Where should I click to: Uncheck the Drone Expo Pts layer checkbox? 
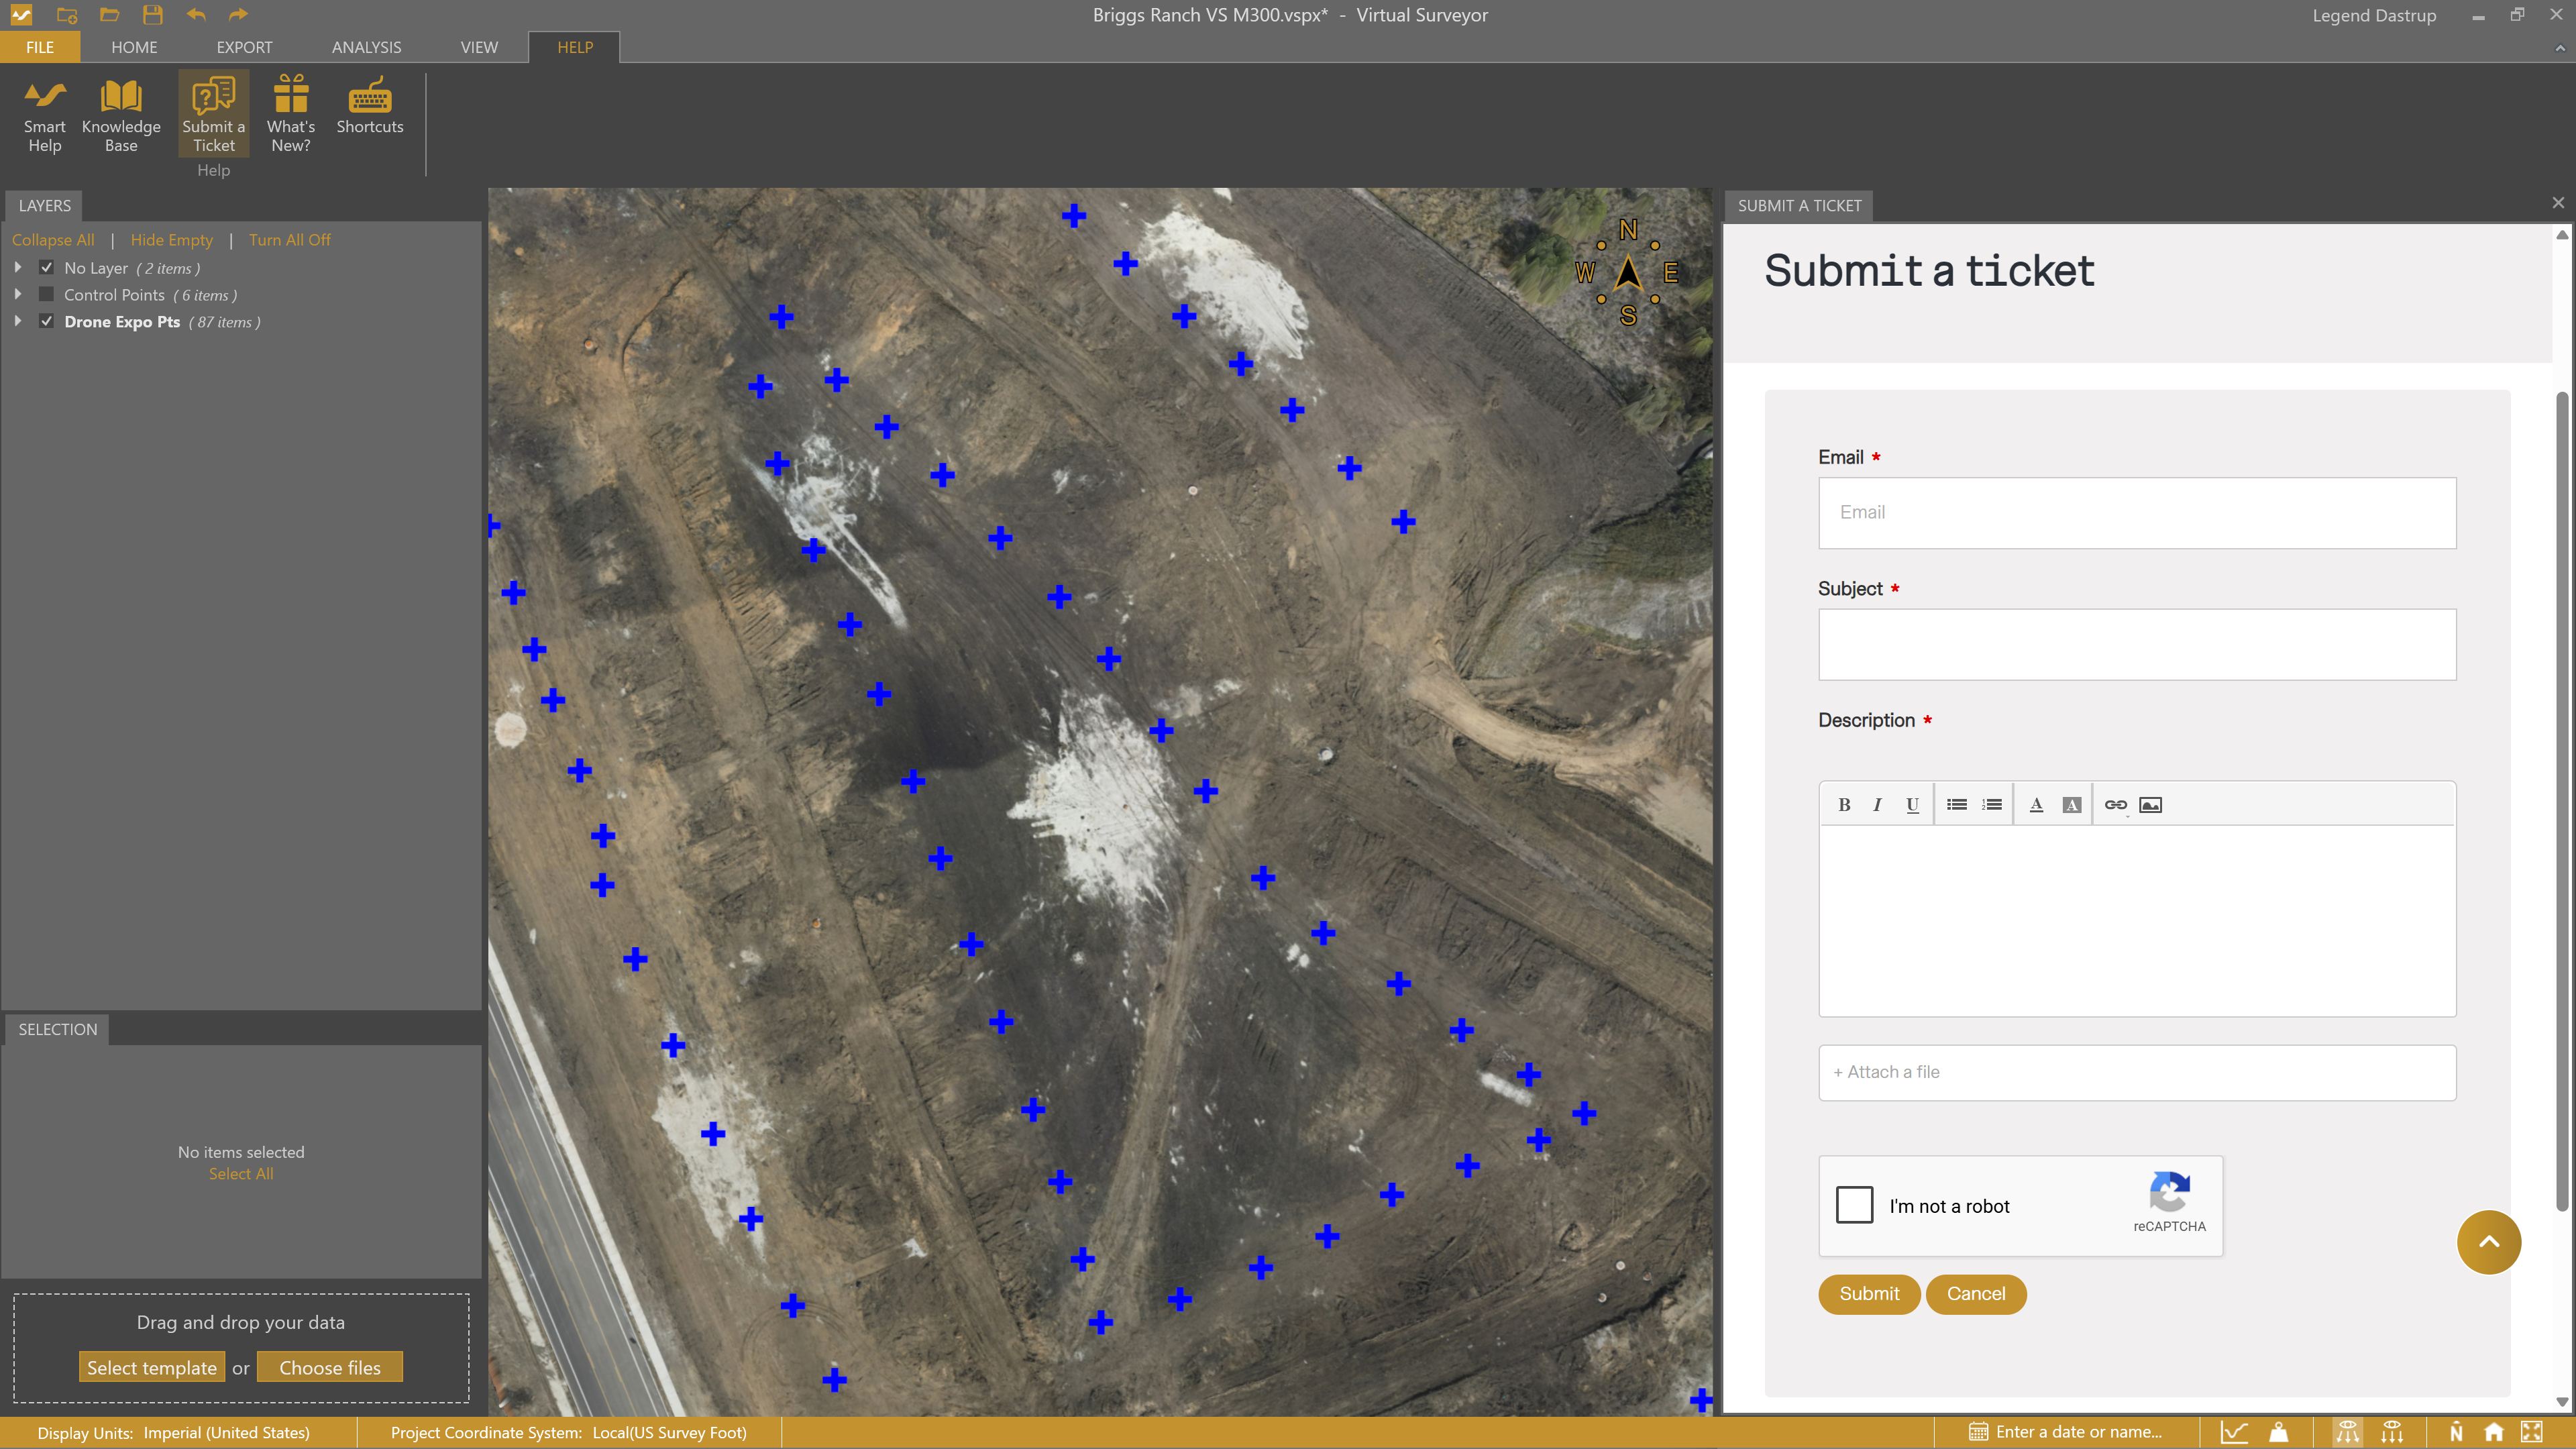point(46,321)
